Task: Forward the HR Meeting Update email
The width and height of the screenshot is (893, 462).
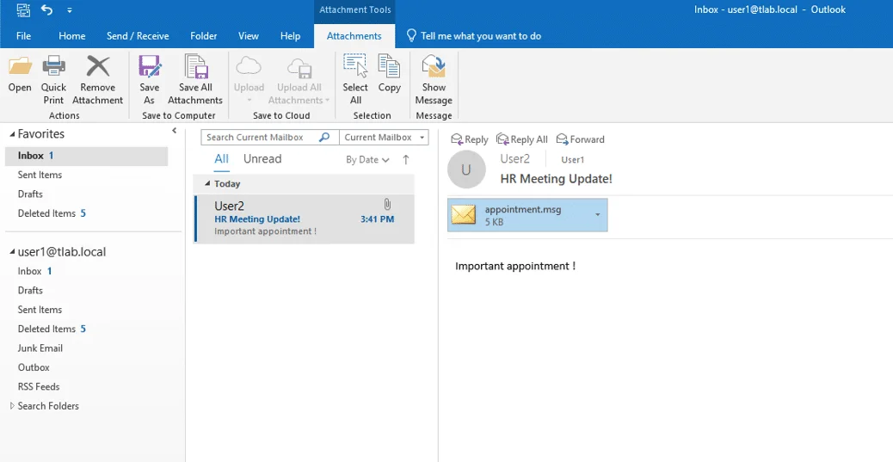Action: pos(581,139)
